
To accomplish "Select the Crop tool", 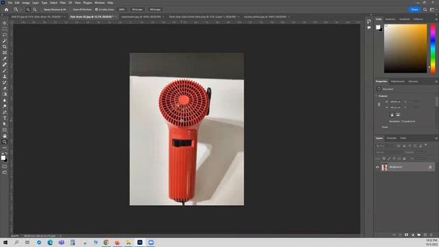I will coord(5,47).
